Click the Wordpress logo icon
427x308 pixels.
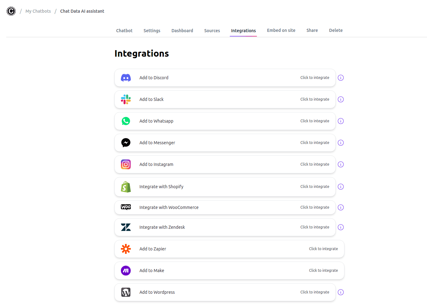(x=126, y=292)
